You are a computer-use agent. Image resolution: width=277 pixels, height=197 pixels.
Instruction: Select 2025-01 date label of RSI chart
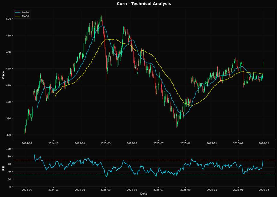pos(80,190)
